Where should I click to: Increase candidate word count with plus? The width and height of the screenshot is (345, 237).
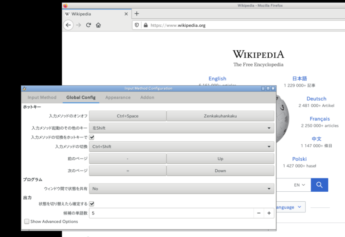(269, 213)
